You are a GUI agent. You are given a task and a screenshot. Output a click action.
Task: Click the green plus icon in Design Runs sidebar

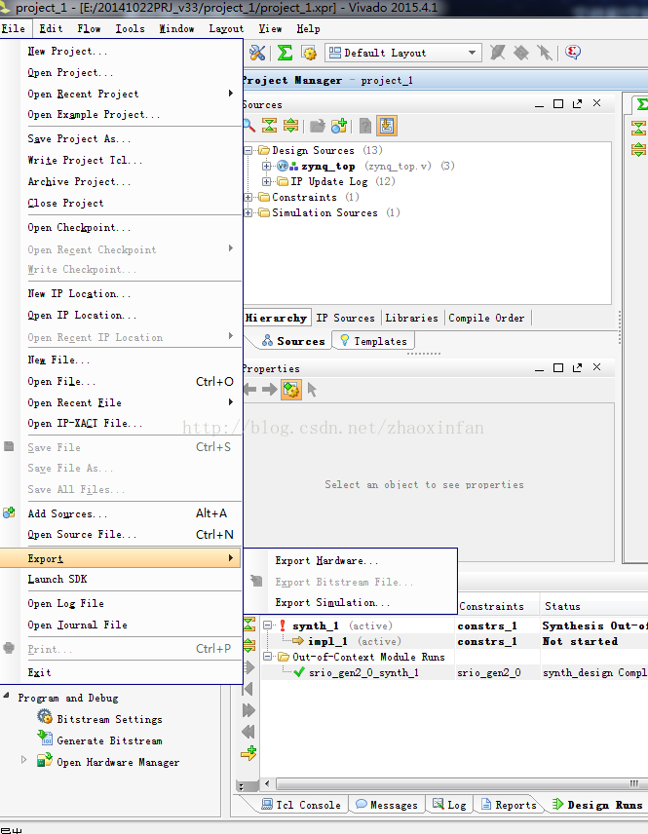248,753
